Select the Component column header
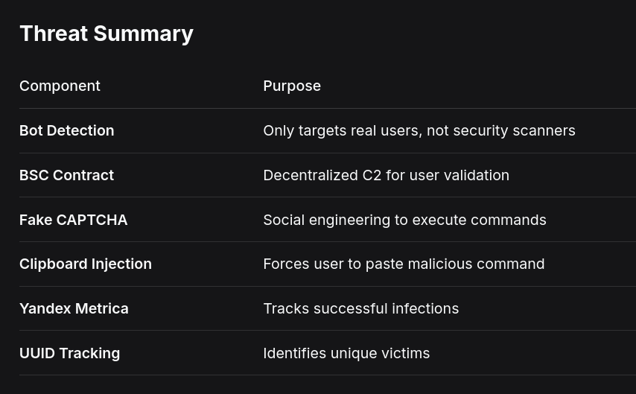This screenshot has height=394, width=636. [x=60, y=86]
